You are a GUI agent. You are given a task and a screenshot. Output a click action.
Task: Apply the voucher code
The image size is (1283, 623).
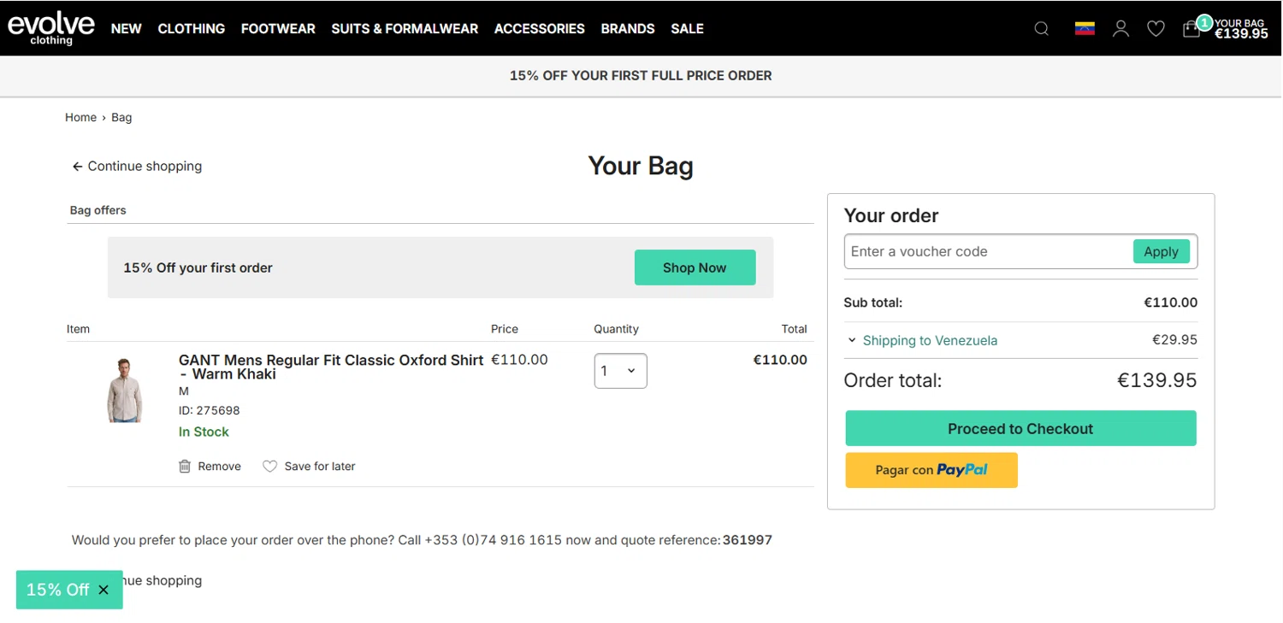(1161, 251)
